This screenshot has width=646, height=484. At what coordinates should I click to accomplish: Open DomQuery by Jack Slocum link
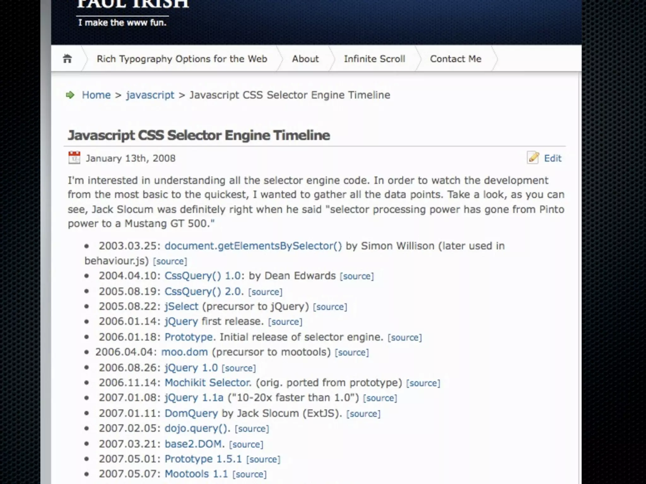tap(191, 413)
